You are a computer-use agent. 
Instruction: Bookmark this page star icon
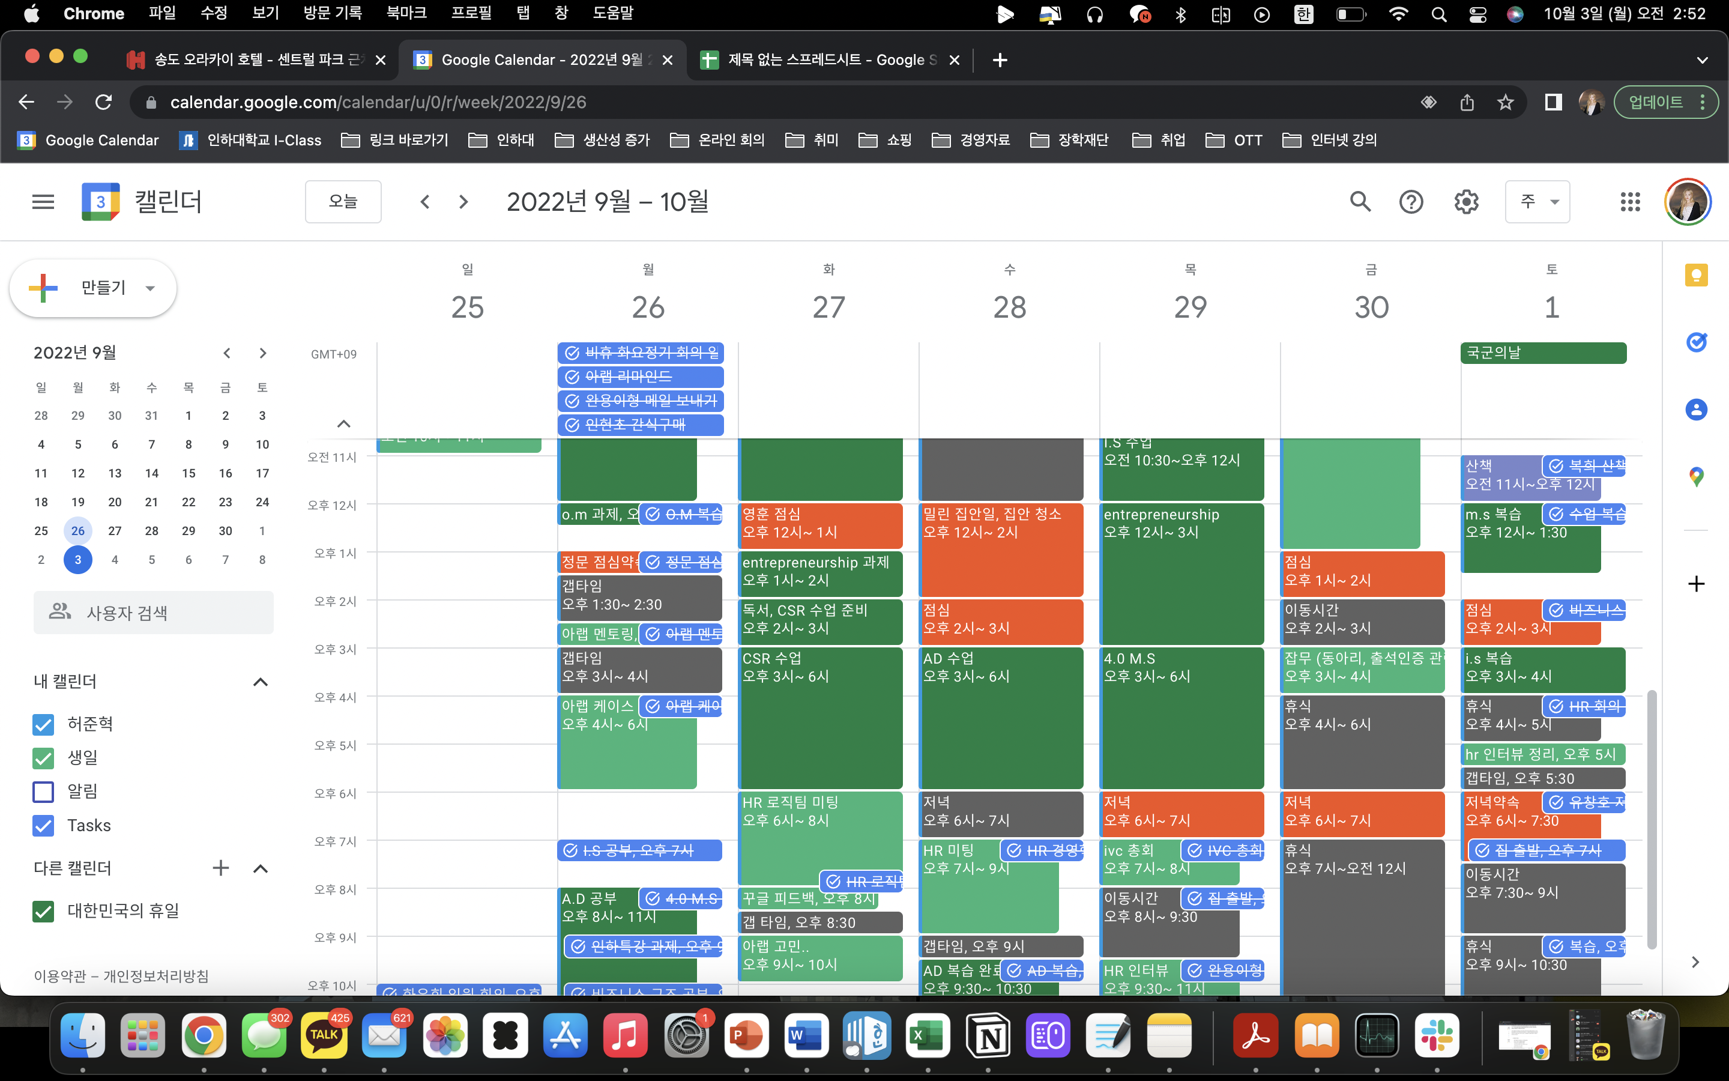click(1506, 102)
